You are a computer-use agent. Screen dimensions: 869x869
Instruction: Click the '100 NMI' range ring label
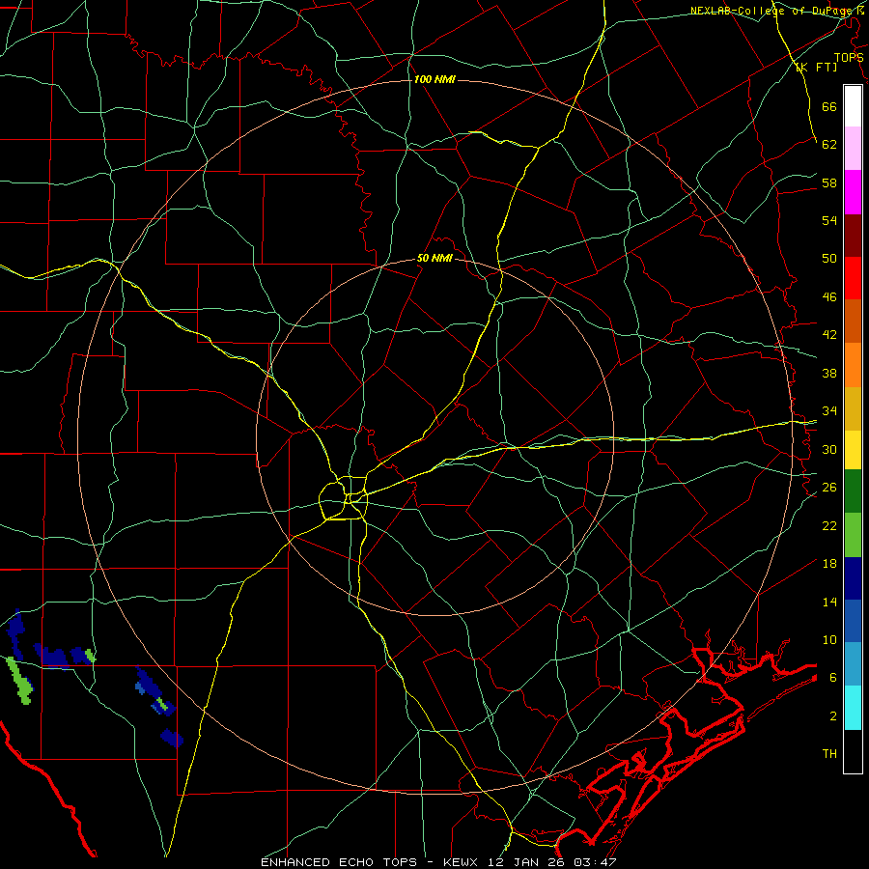tap(434, 79)
